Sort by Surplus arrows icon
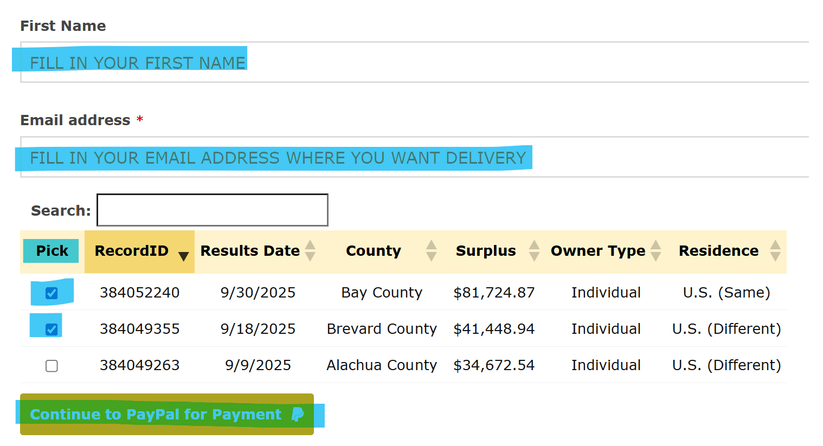Image resolution: width=823 pixels, height=446 pixels. (535, 251)
